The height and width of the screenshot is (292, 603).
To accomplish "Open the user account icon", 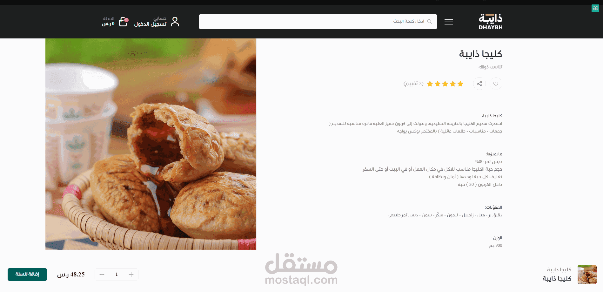I will [x=175, y=22].
